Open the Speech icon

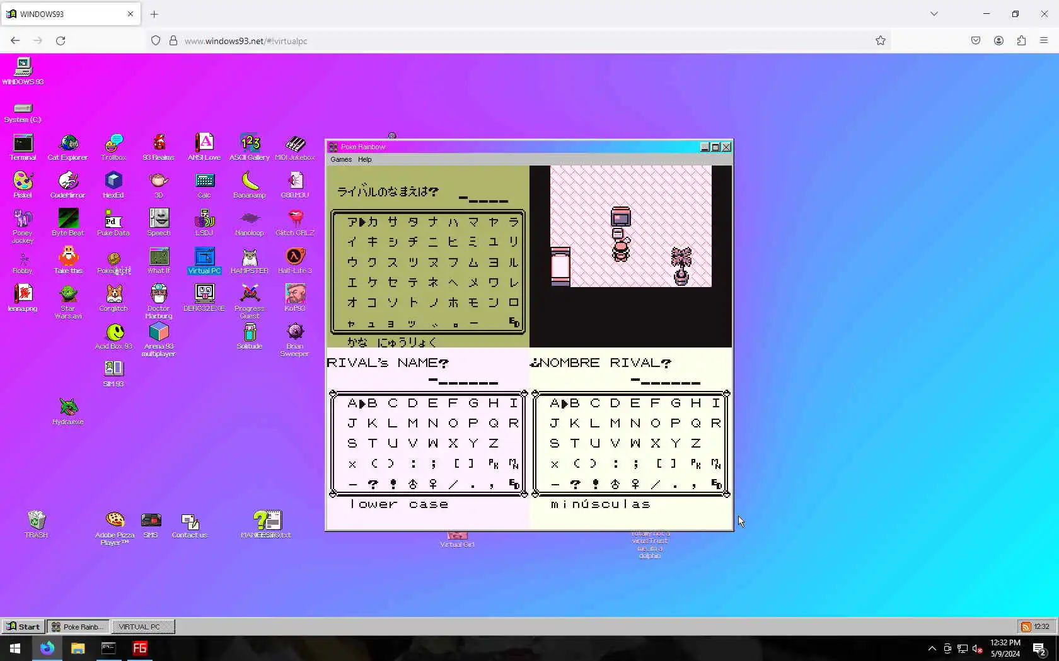[x=159, y=223]
